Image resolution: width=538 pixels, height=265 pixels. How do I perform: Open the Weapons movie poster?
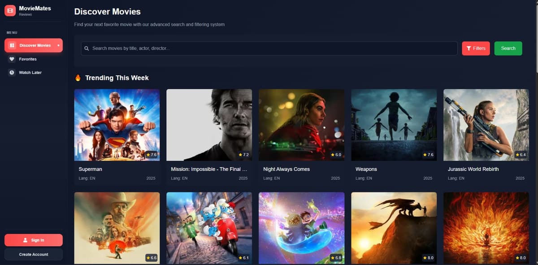(x=394, y=125)
